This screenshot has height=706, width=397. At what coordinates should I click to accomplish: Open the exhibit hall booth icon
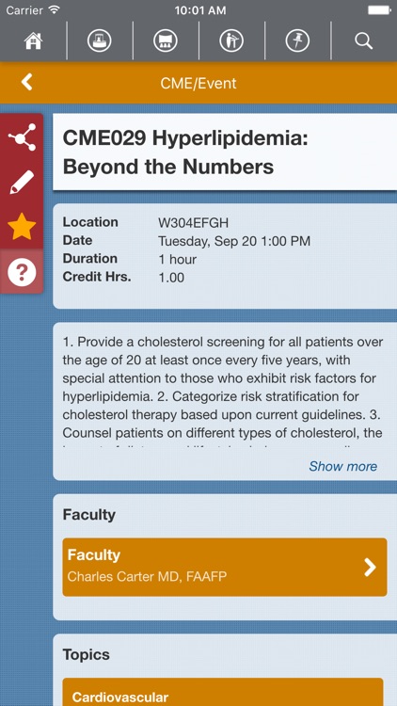(x=166, y=41)
